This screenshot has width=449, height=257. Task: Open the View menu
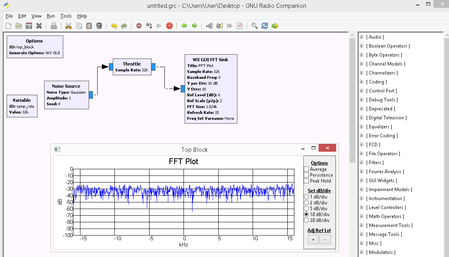click(36, 16)
